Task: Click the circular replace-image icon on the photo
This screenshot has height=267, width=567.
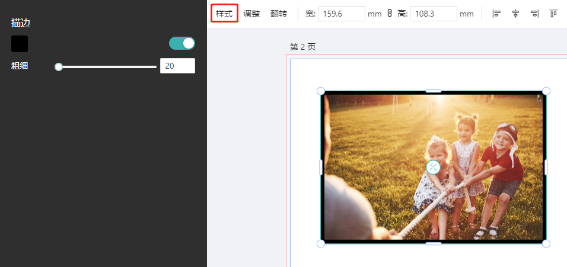Action: coord(433,167)
